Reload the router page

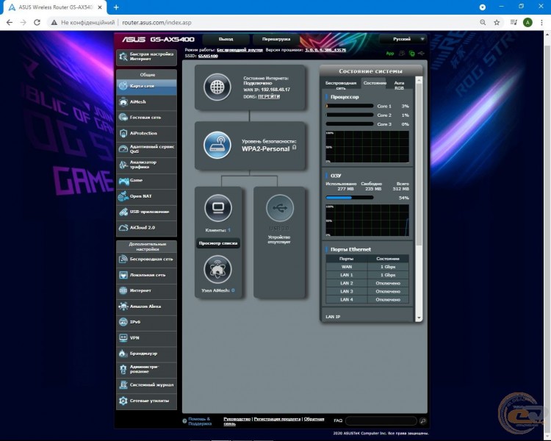(x=37, y=23)
